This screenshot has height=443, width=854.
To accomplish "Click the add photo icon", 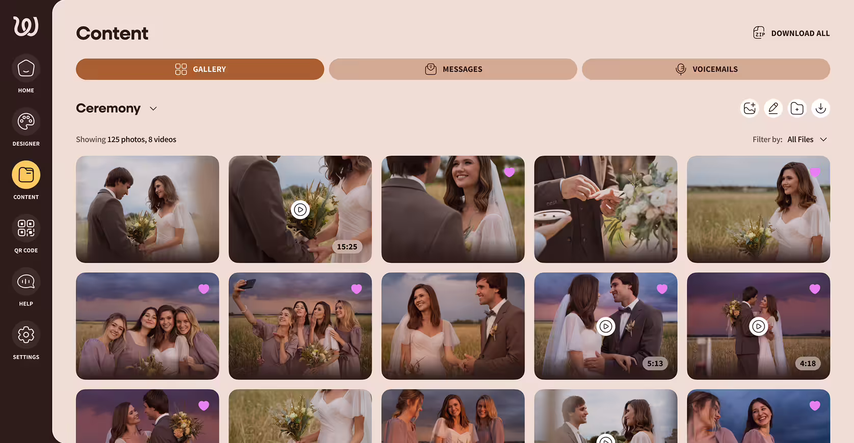I will coord(750,108).
